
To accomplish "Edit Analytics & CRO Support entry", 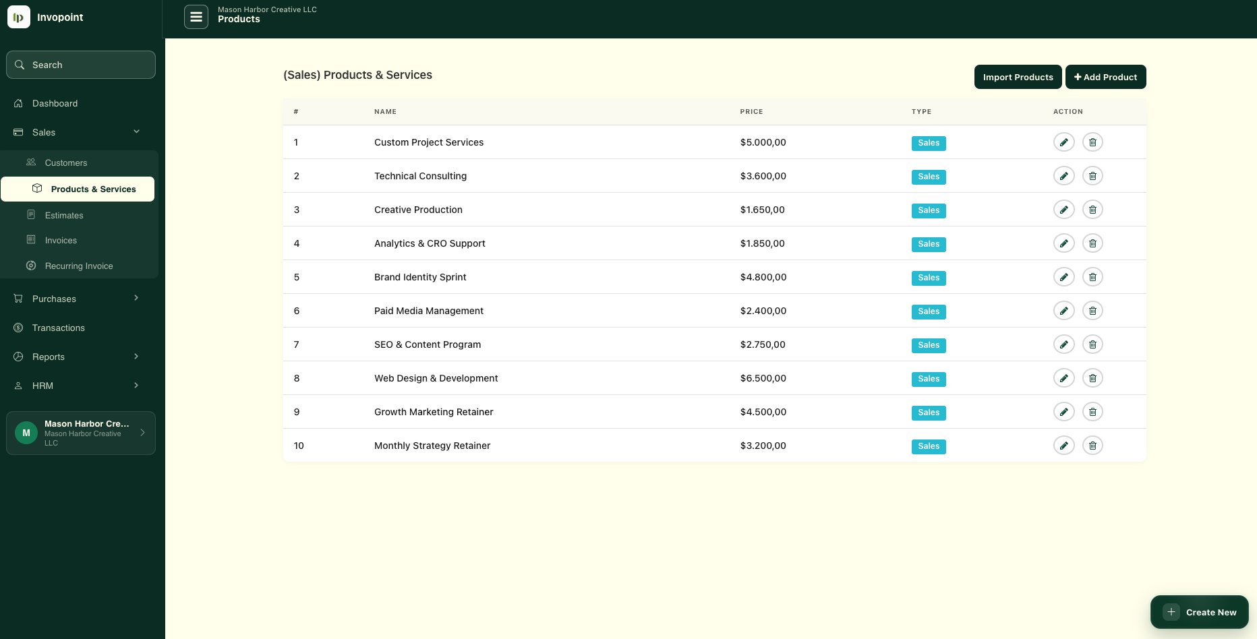I will (1063, 243).
